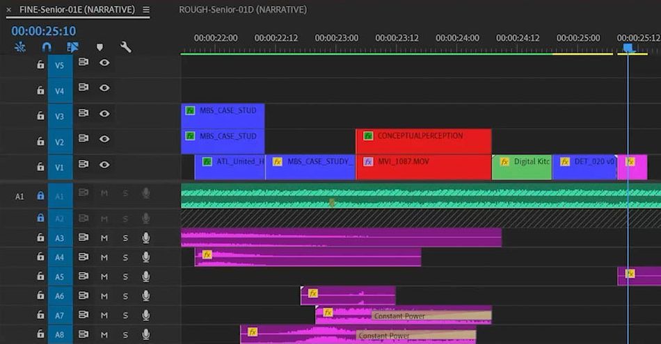Toggle track lock for A5
Viewport: 661px width, 344px height.
40,276
